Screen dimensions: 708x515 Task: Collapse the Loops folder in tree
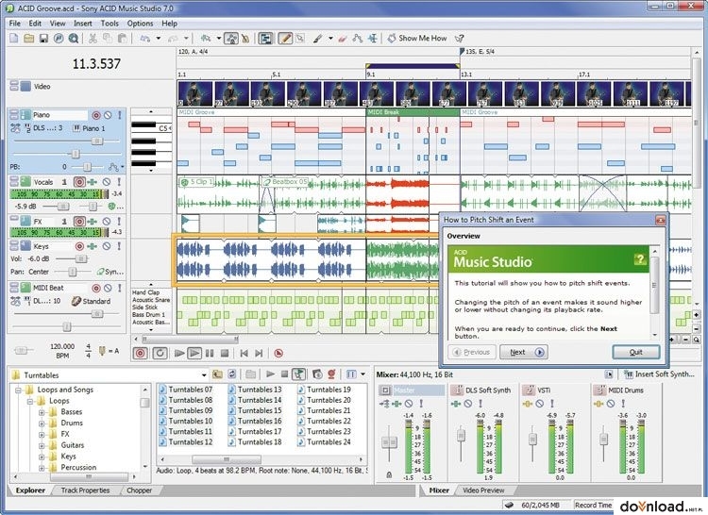coord(30,401)
